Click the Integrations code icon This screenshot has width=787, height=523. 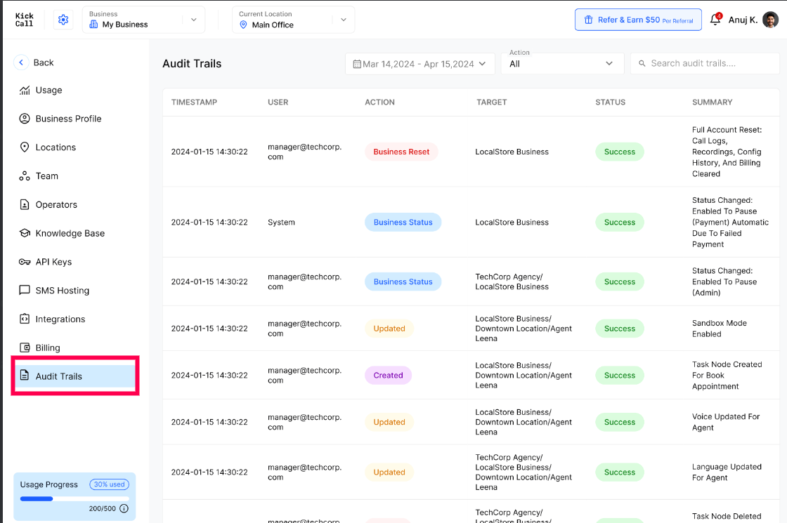[25, 319]
